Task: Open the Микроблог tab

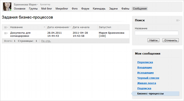Action: [62, 9]
